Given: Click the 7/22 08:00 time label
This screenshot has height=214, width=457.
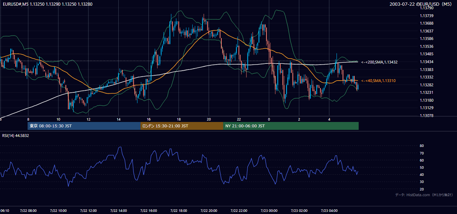Looking at the screenshot, I should pos(28,211).
